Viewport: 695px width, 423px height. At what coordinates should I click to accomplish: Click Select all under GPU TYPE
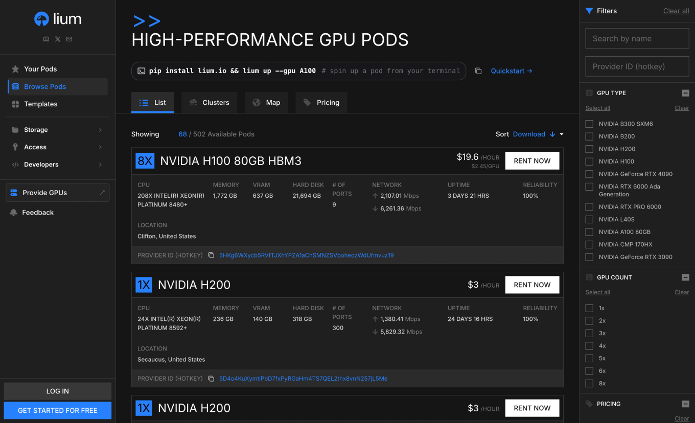pos(598,108)
